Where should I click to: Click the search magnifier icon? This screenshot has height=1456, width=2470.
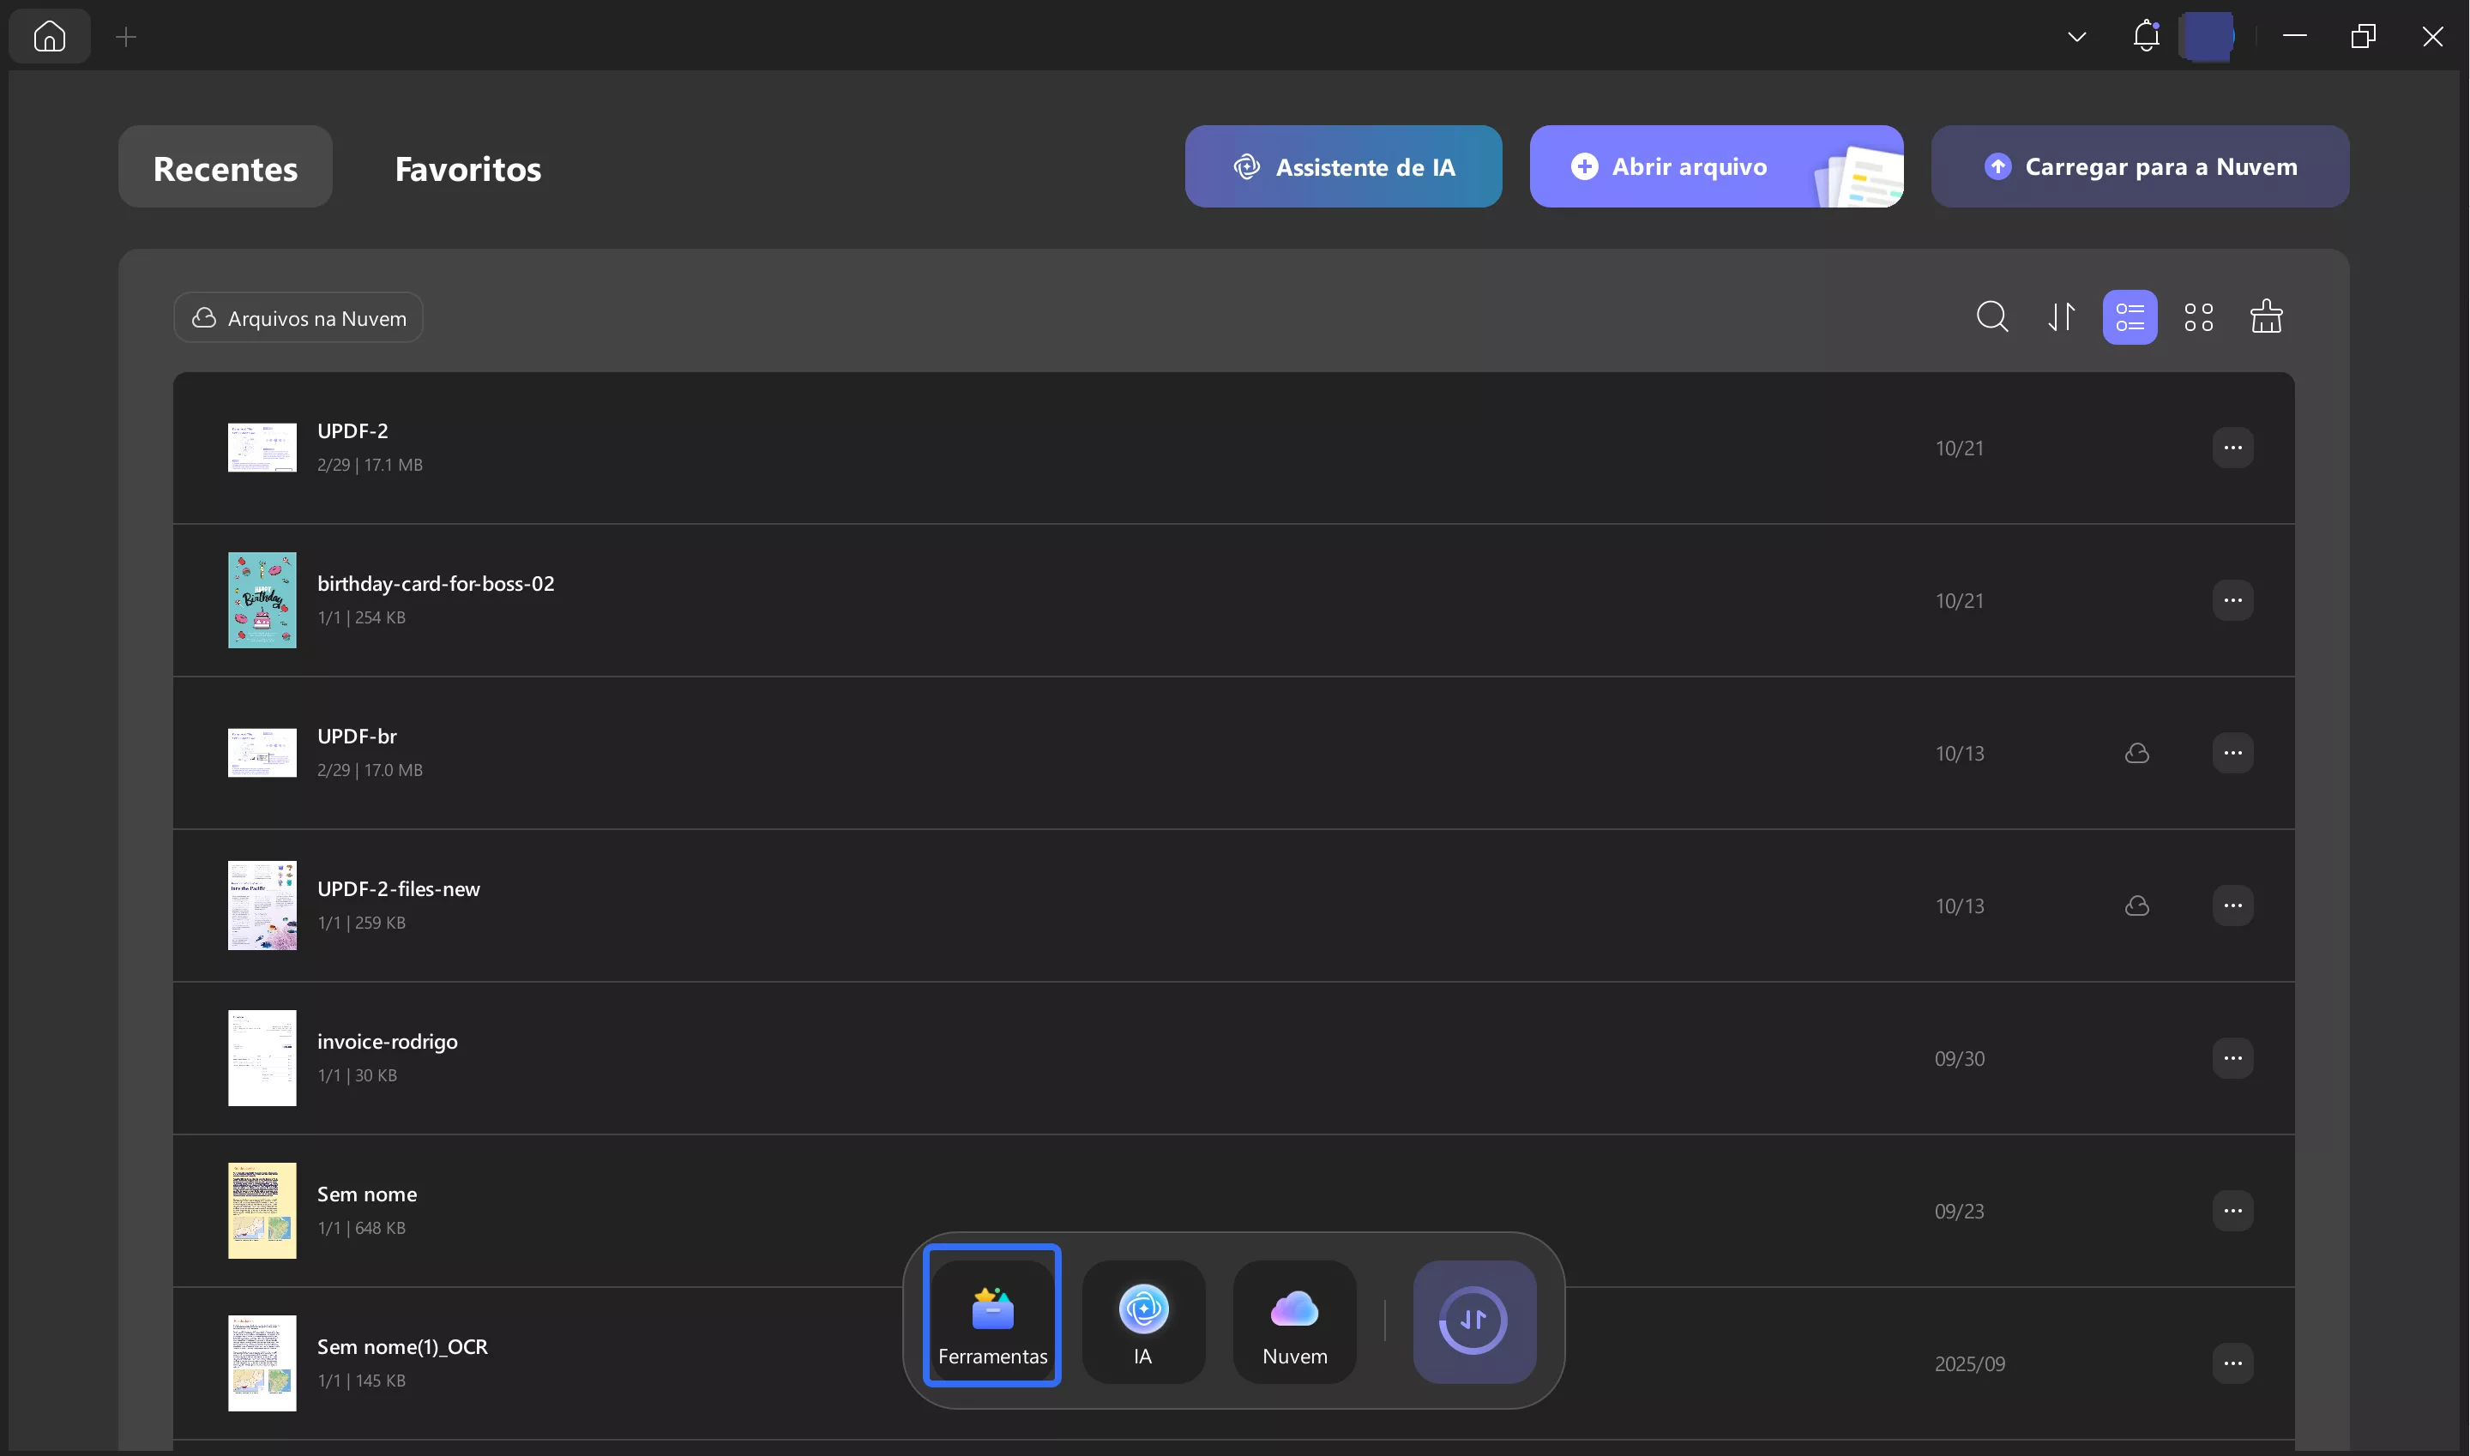1992,317
